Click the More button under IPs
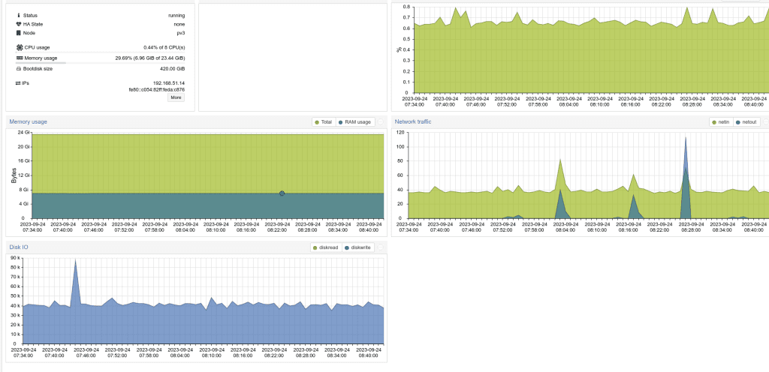 (x=176, y=97)
